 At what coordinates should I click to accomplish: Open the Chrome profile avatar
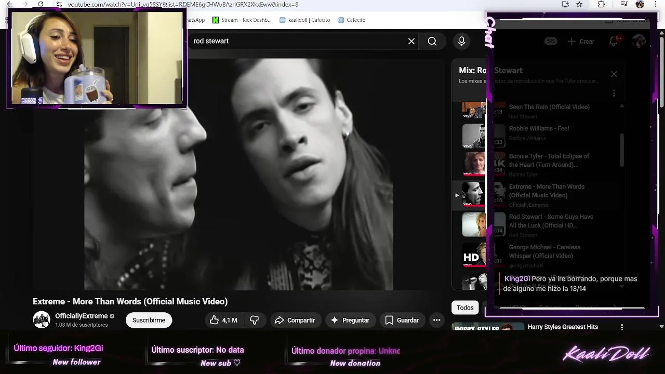[x=640, y=4]
